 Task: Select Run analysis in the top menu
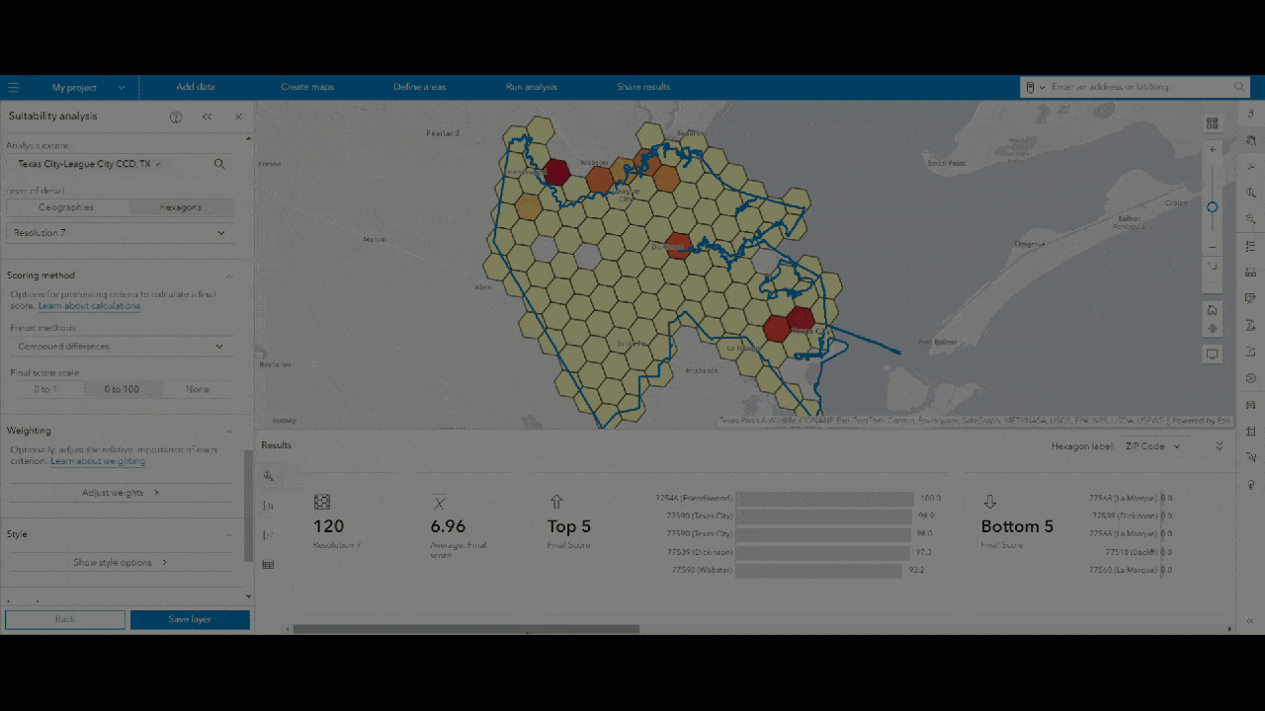531,87
